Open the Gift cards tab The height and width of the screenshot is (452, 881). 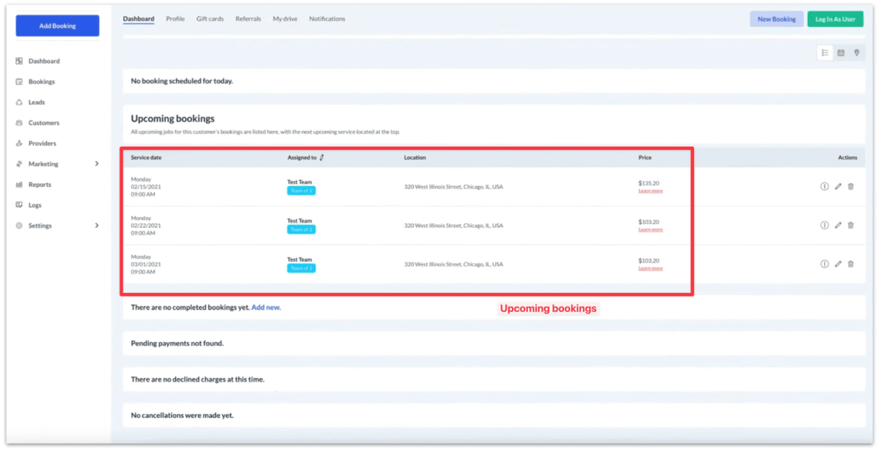[210, 18]
